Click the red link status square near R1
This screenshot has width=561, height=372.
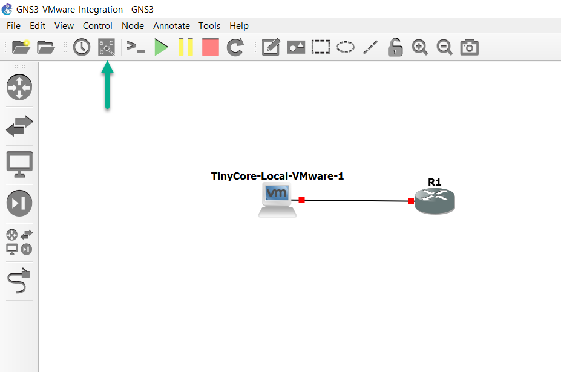(x=411, y=201)
